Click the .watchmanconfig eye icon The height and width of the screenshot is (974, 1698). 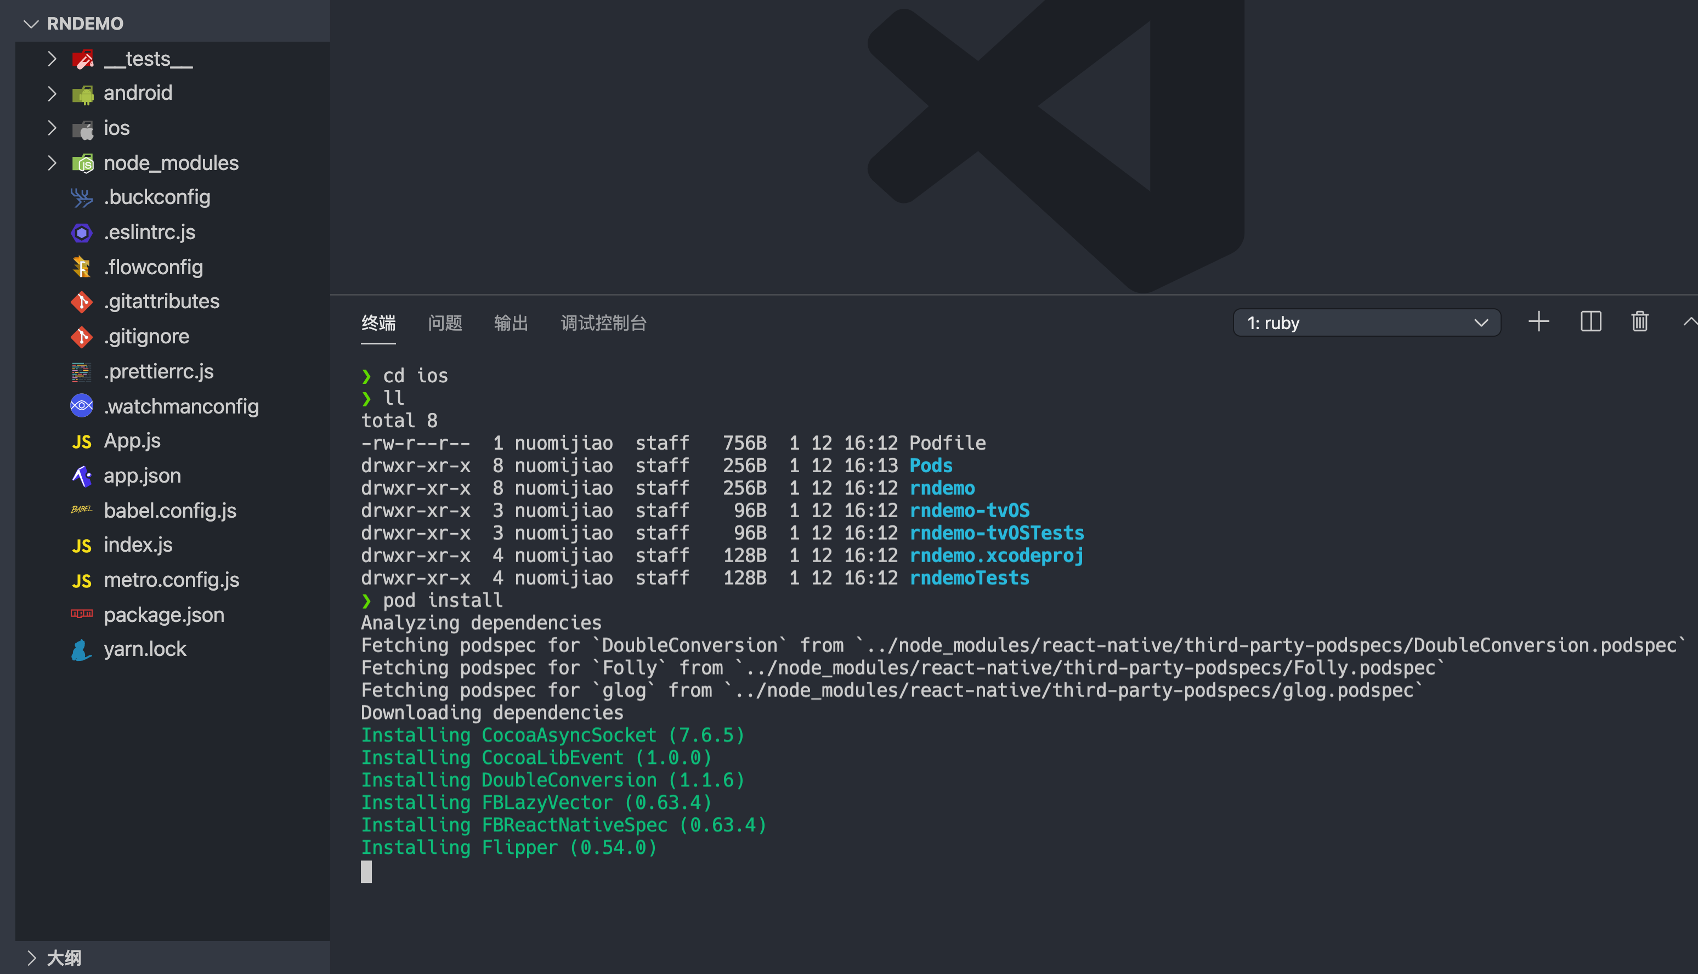click(x=82, y=406)
